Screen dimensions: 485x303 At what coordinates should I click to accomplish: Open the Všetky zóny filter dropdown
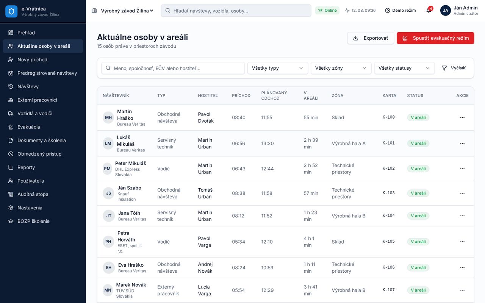point(341,68)
